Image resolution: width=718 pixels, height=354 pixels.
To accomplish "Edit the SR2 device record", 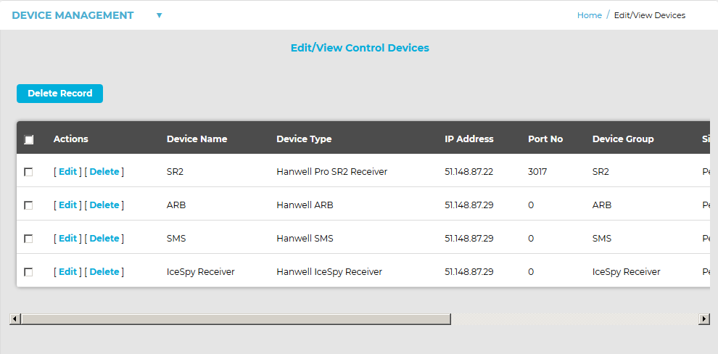I will [x=67, y=172].
